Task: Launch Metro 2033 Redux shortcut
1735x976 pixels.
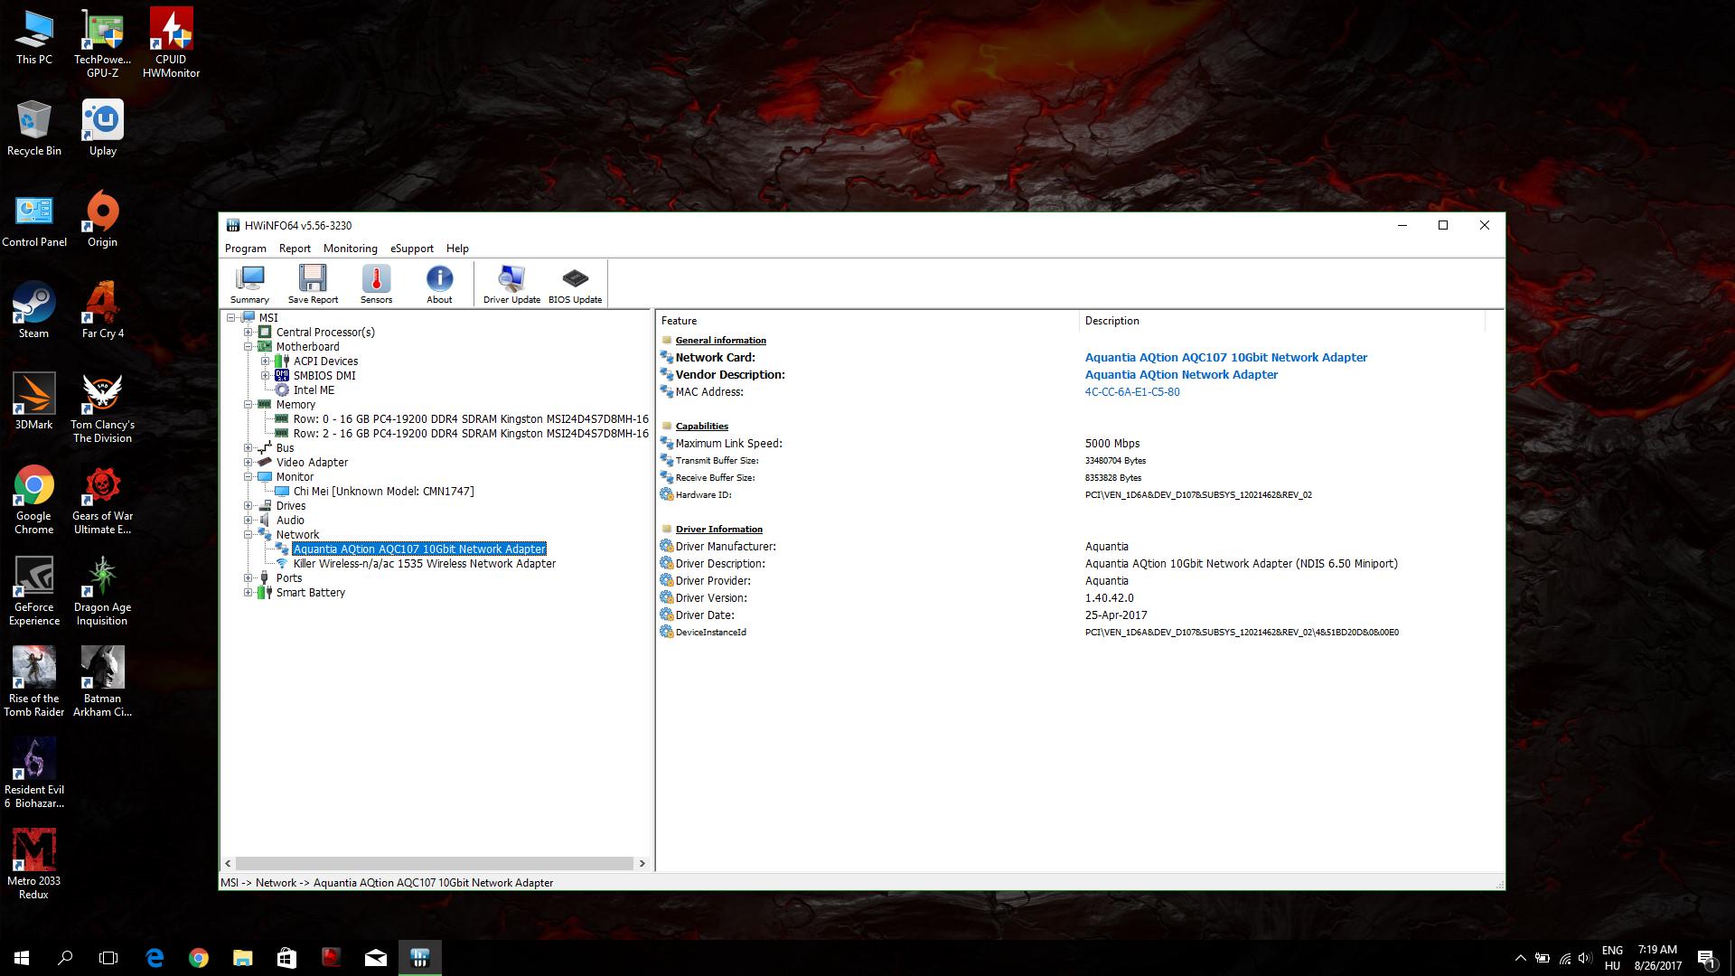Action: (34, 865)
